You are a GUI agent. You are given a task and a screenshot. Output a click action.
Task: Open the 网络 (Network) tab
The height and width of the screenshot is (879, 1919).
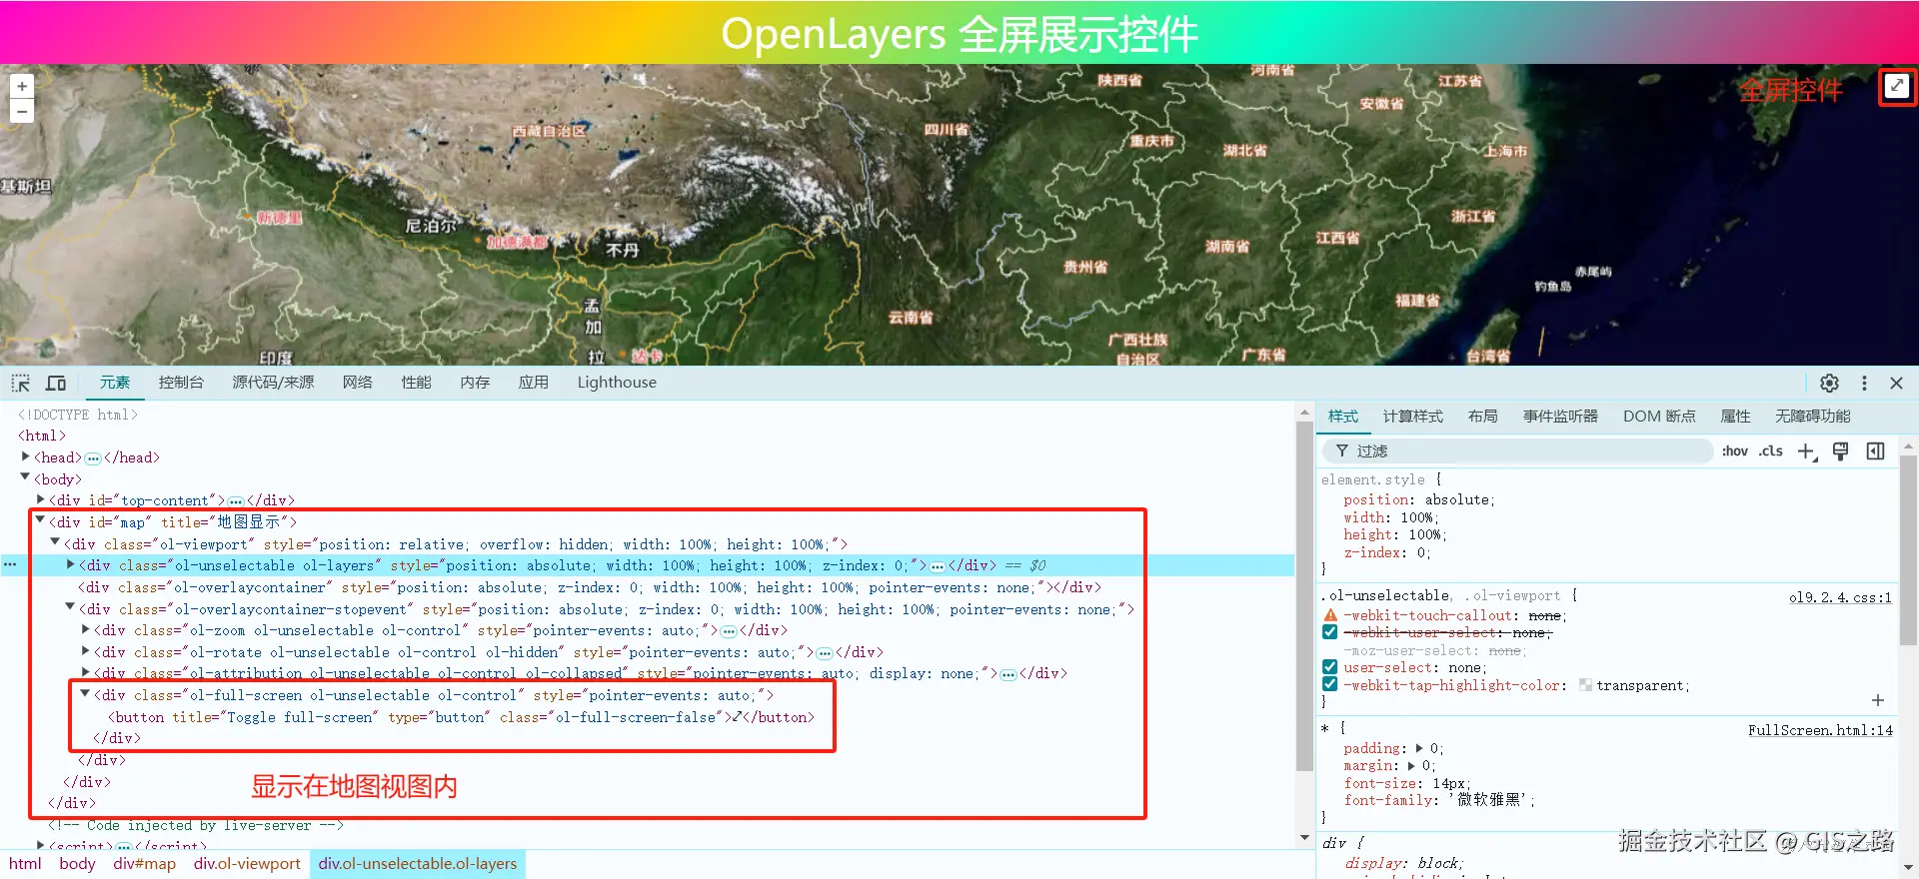(x=357, y=383)
